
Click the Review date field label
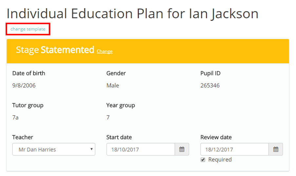[216, 137]
